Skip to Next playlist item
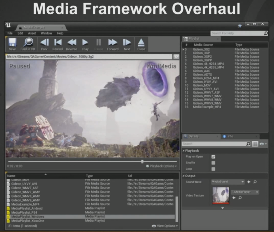Image resolution: width=274 pixels, height=232 pixels. pyautogui.click(x=127, y=44)
